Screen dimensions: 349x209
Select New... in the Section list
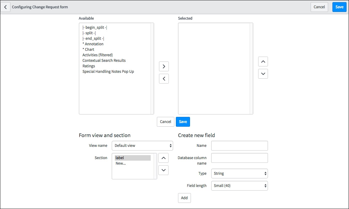tap(120, 163)
